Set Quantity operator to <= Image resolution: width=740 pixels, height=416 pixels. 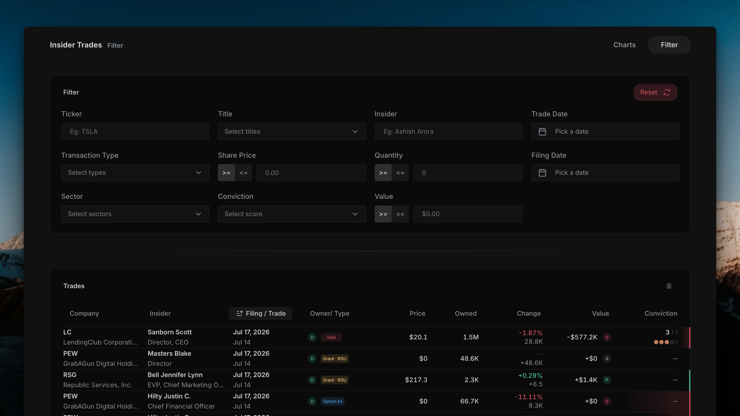(400, 173)
